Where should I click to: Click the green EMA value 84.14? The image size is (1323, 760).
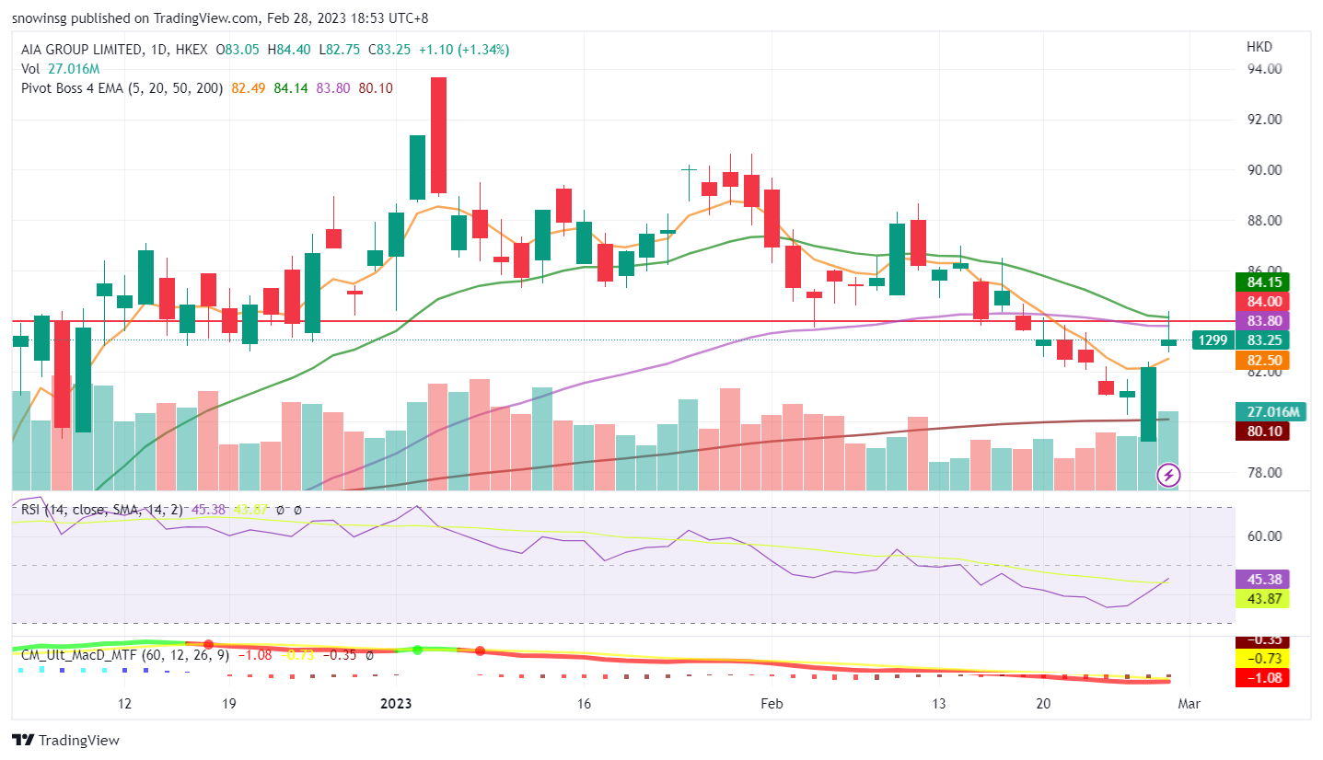coord(291,87)
